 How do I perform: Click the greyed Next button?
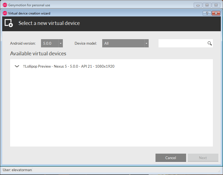(x=203, y=158)
